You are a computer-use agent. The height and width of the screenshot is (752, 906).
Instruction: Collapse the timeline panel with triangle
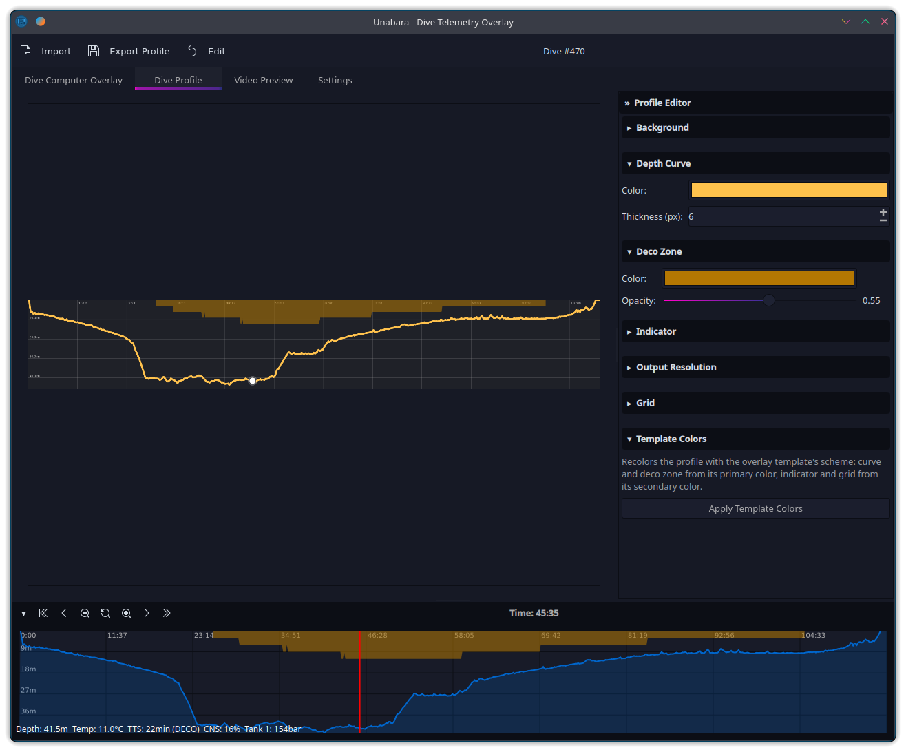(x=23, y=614)
